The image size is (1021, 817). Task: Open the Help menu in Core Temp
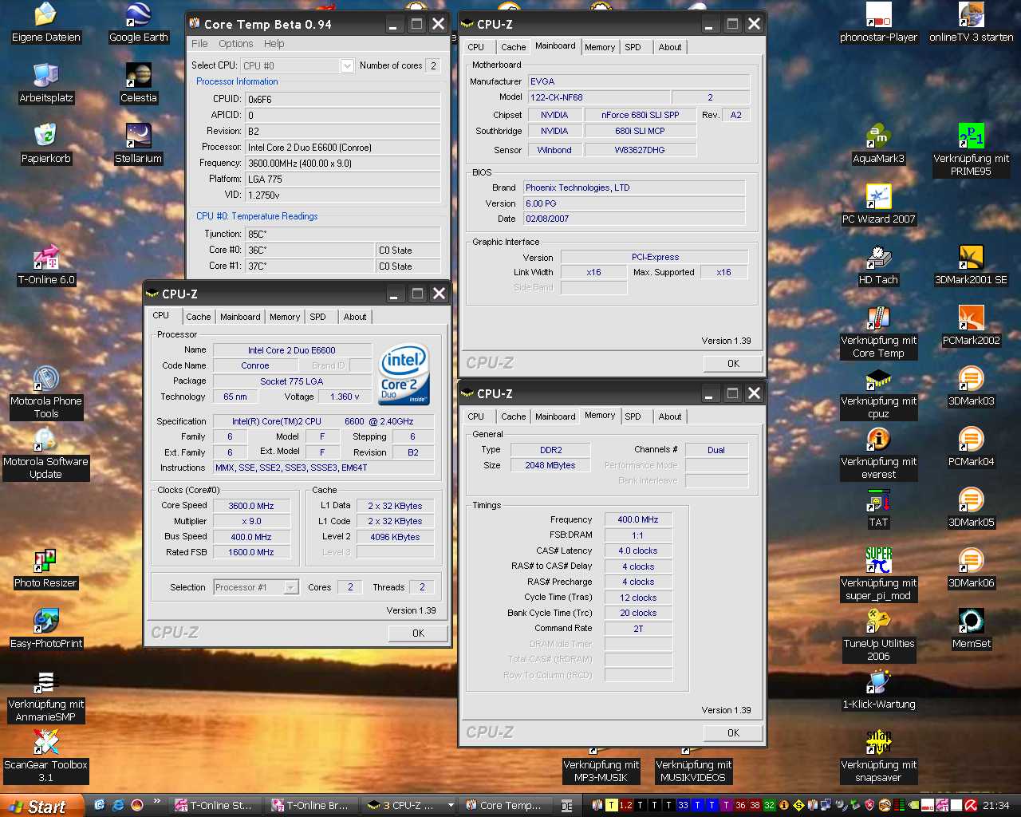274,44
